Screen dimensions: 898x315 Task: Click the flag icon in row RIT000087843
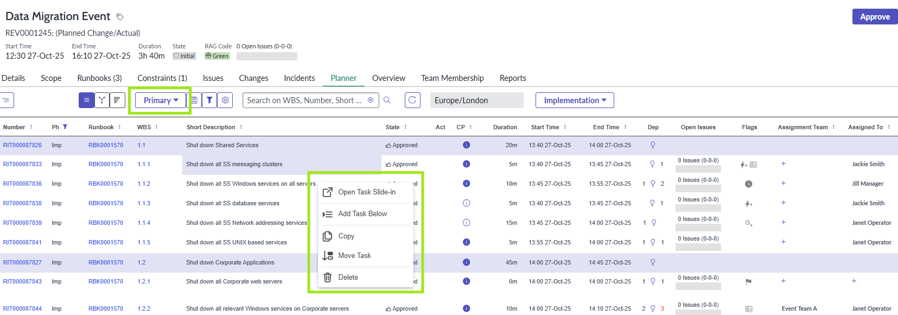(748, 281)
